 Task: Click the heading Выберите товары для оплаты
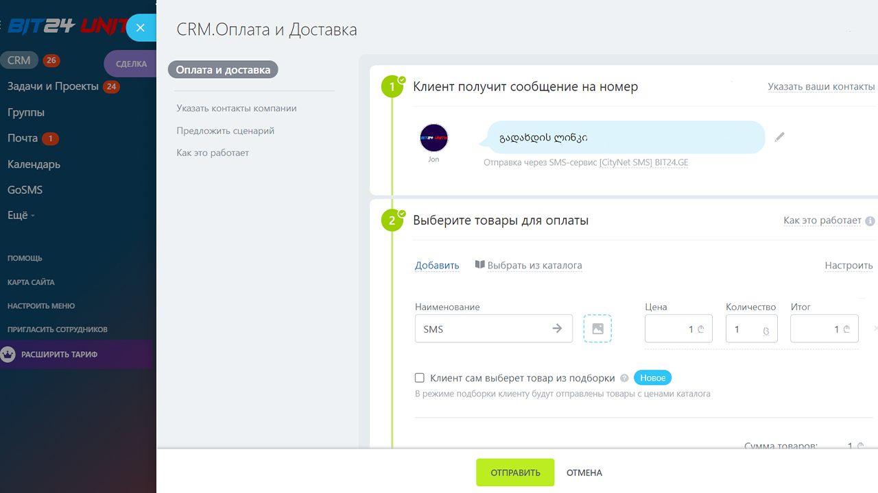(501, 220)
